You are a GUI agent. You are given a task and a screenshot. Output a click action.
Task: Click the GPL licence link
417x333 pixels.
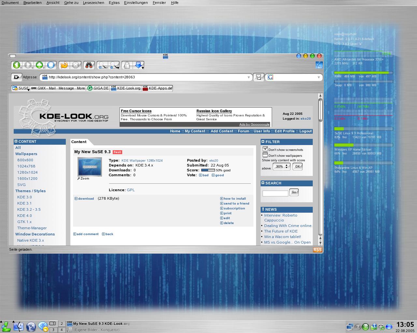(x=131, y=190)
